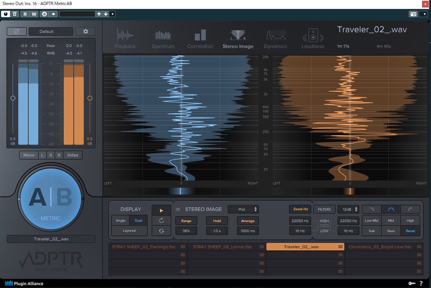Screen dimensions: 431x288
Task: Open the menu icon on the Flamingo.flac slot
Action: click(x=183, y=247)
